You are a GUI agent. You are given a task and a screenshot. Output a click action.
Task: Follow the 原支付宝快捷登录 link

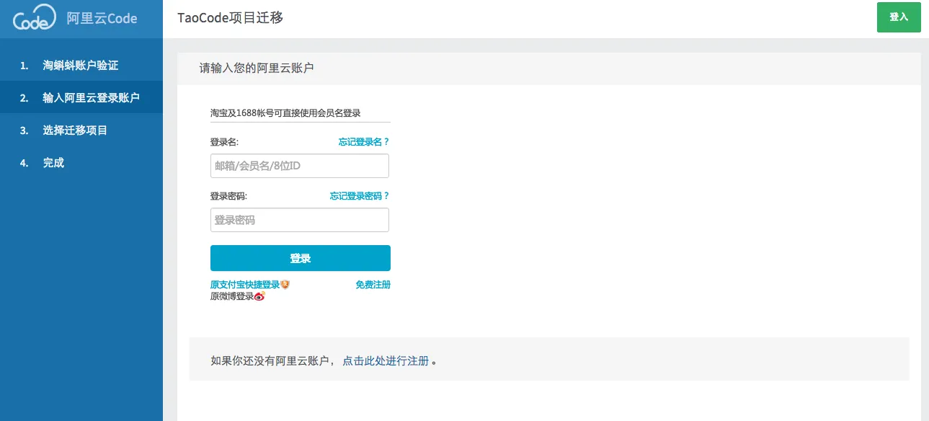(x=245, y=285)
